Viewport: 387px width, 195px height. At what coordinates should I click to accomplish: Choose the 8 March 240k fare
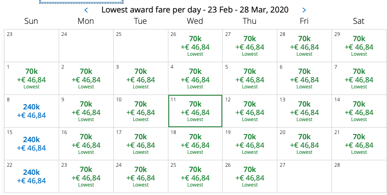point(31,111)
